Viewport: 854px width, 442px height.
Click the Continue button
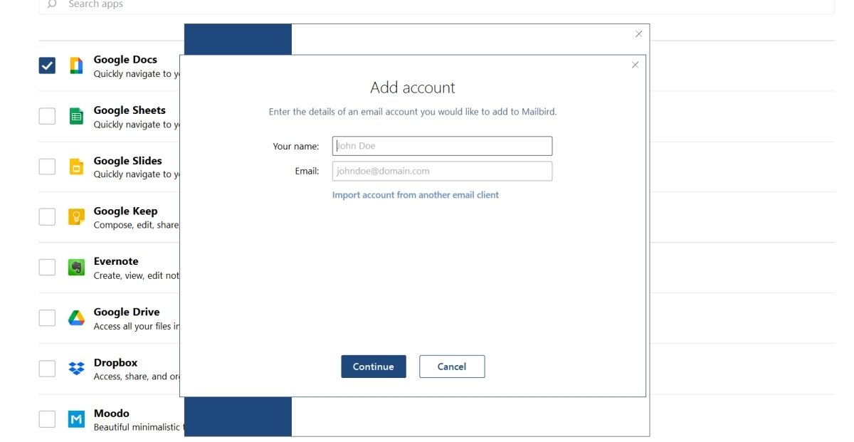pyautogui.click(x=373, y=366)
